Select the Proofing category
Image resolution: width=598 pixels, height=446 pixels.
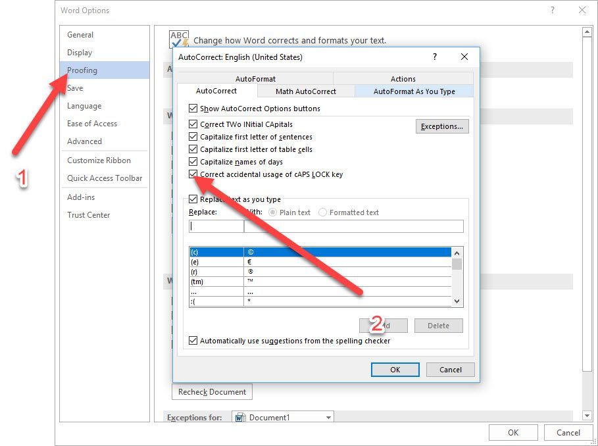(105, 70)
